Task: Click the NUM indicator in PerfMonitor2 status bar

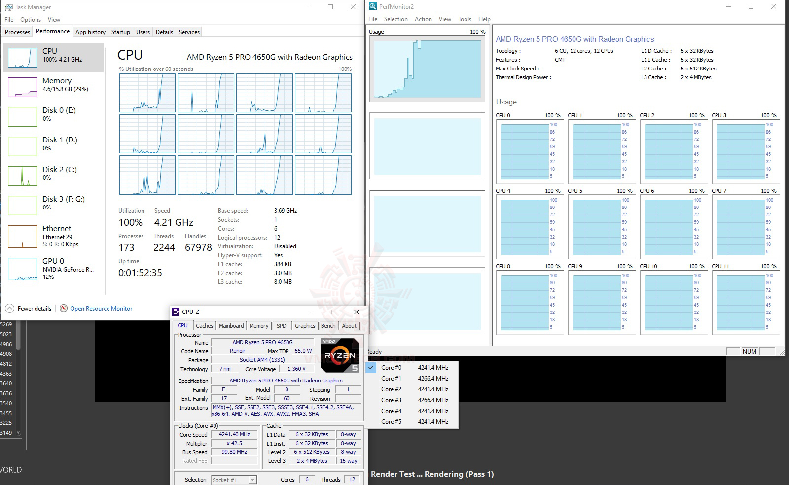Action: click(x=749, y=352)
